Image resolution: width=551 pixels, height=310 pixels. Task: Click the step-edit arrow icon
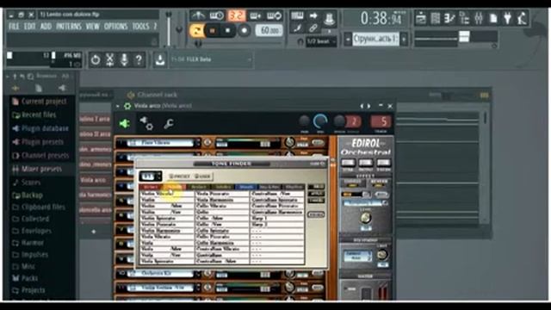point(313,15)
